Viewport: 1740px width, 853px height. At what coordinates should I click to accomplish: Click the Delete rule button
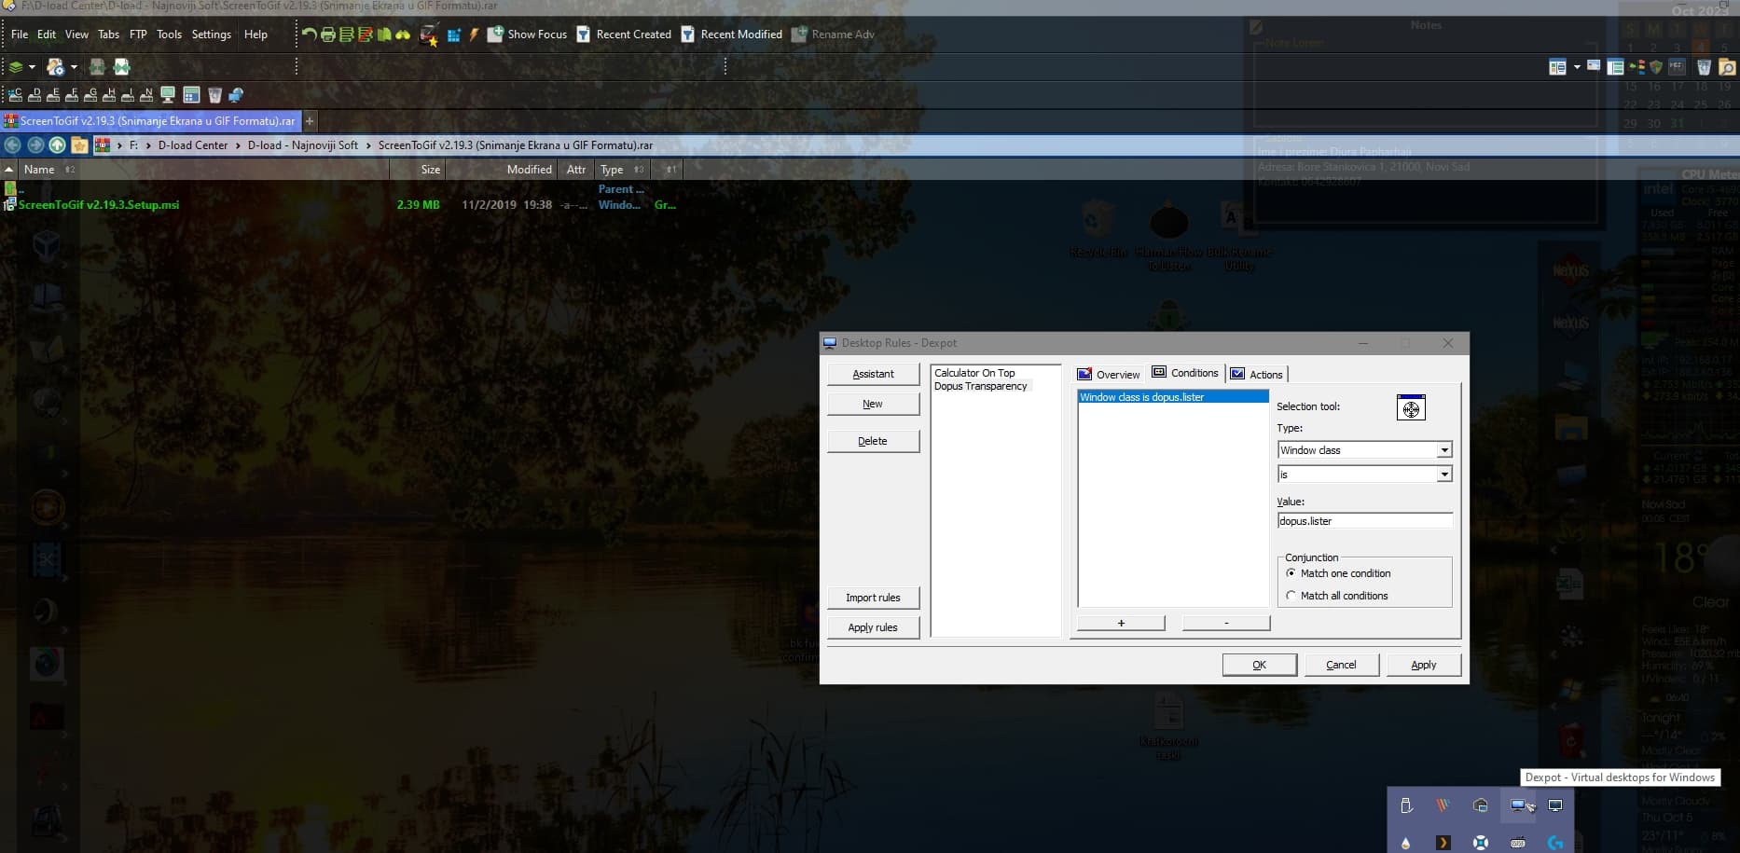[x=873, y=441]
